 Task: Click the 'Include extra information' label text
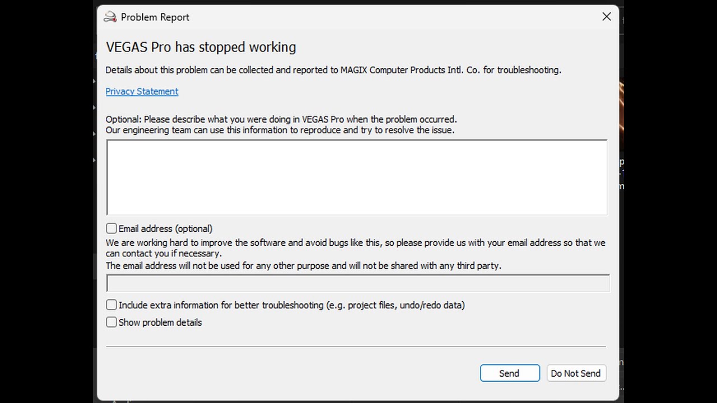[x=291, y=305]
